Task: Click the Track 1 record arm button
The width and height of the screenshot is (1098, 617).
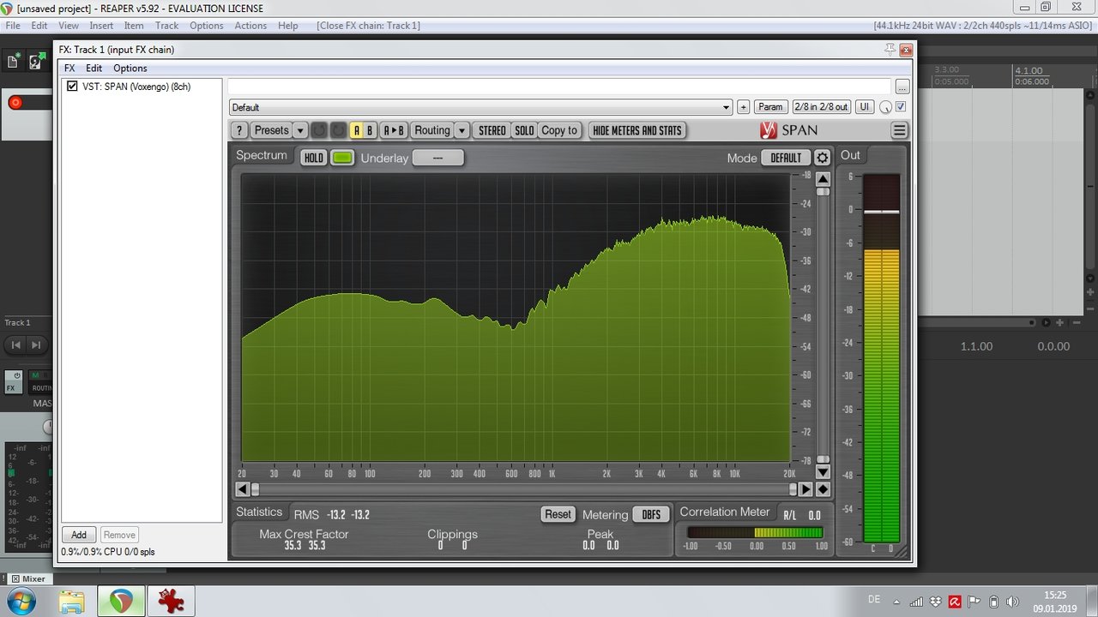Action: click(15, 103)
